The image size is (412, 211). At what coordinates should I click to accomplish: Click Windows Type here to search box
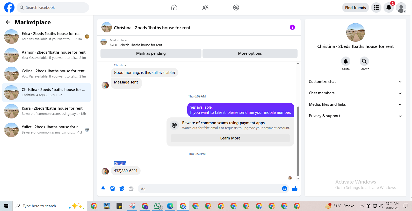pyautogui.click(x=50, y=206)
